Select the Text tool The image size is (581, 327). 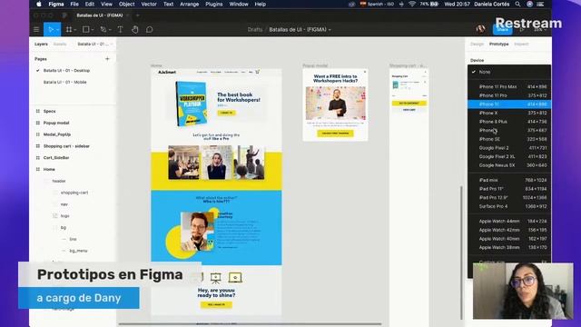click(120, 30)
